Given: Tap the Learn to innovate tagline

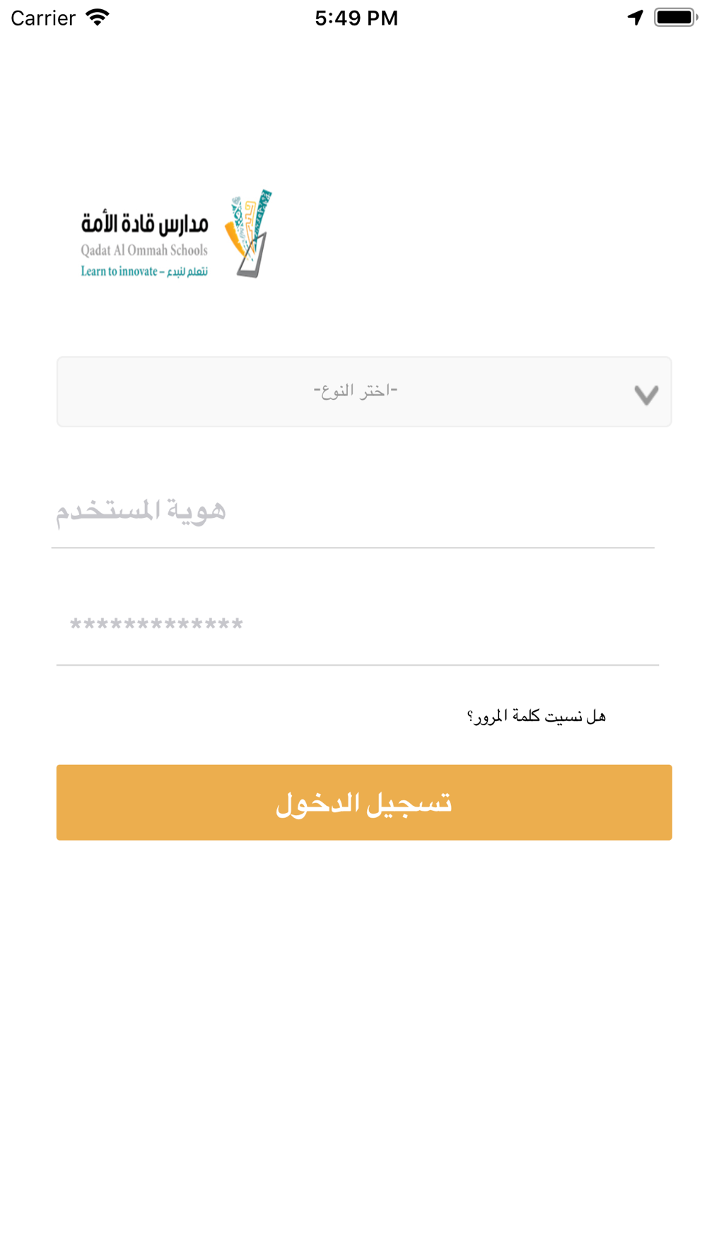Looking at the screenshot, I should (144, 272).
